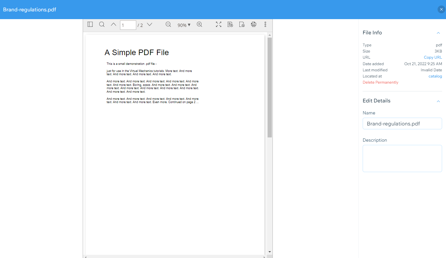
Task: Enter fullscreen presentation view
Action: pos(218,24)
